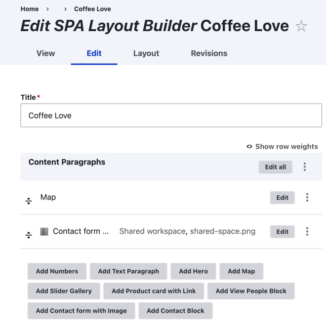Viewport: 326px width, 326px height.
Task: Click Add Product card with Link
Action: click(x=154, y=291)
